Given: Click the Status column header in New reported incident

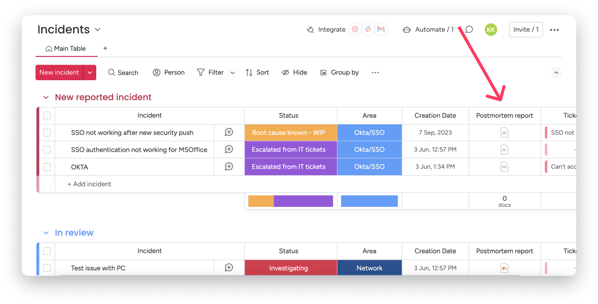Looking at the screenshot, I should pos(288,115).
